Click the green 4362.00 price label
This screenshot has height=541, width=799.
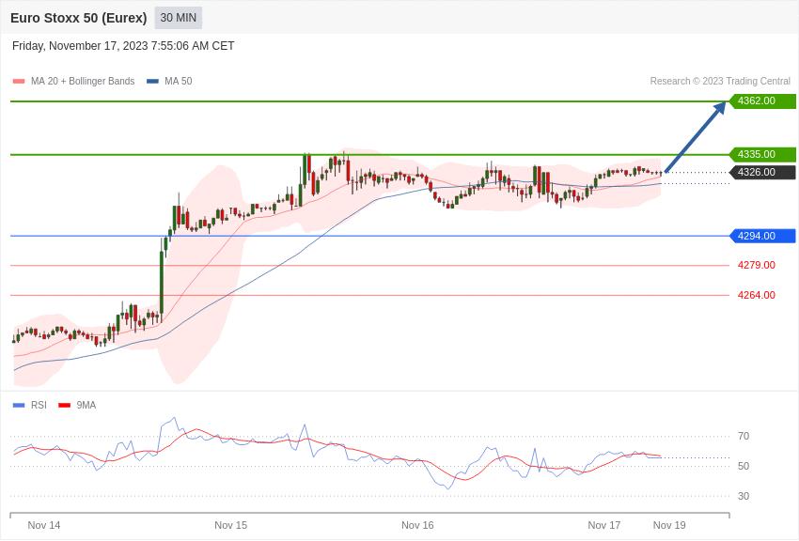[x=763, y=100]
